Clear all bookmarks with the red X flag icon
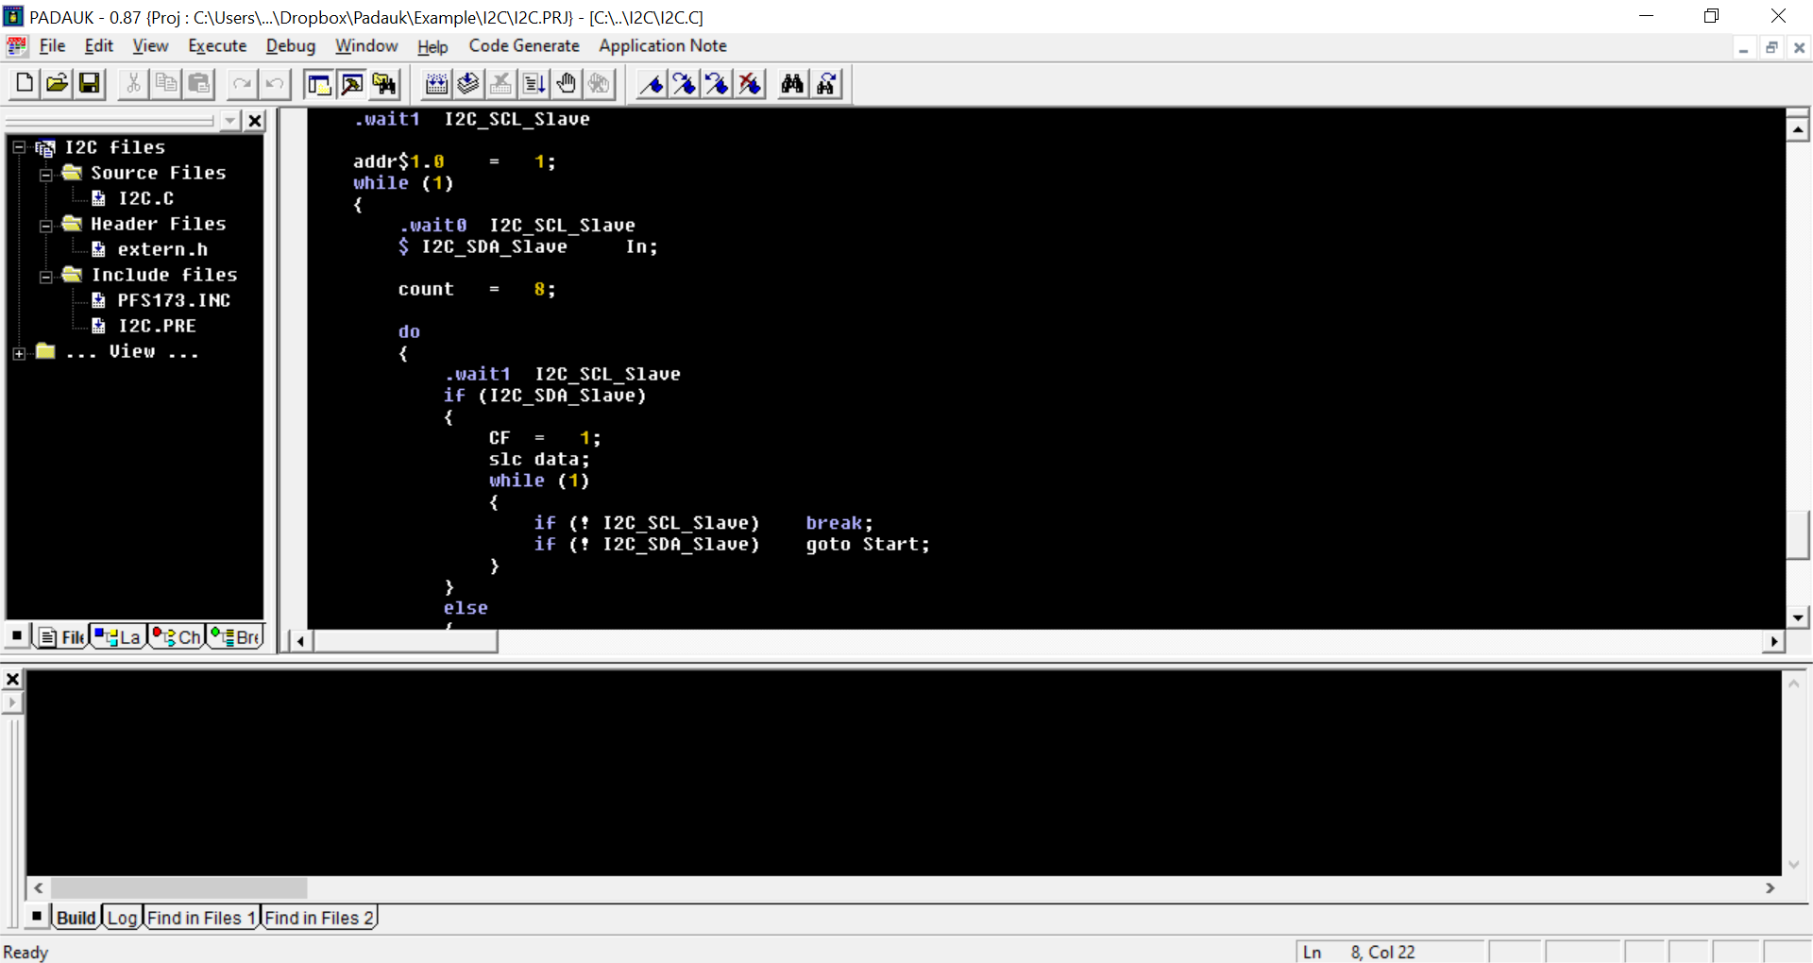The width and height of the screenshot is (1813, 963). [x=750, y=84]
